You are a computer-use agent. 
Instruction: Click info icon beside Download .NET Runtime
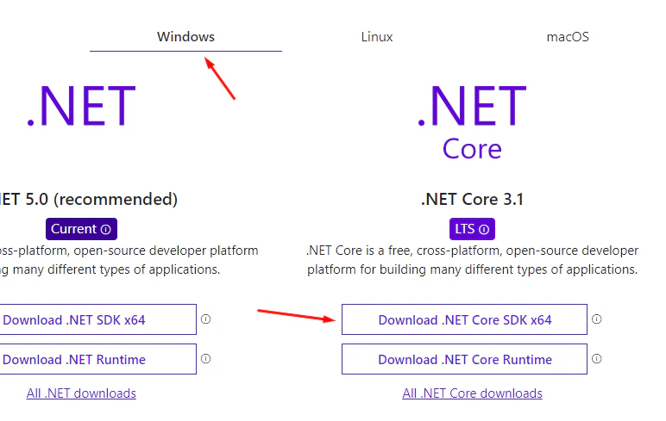click(x=205, y=359)
